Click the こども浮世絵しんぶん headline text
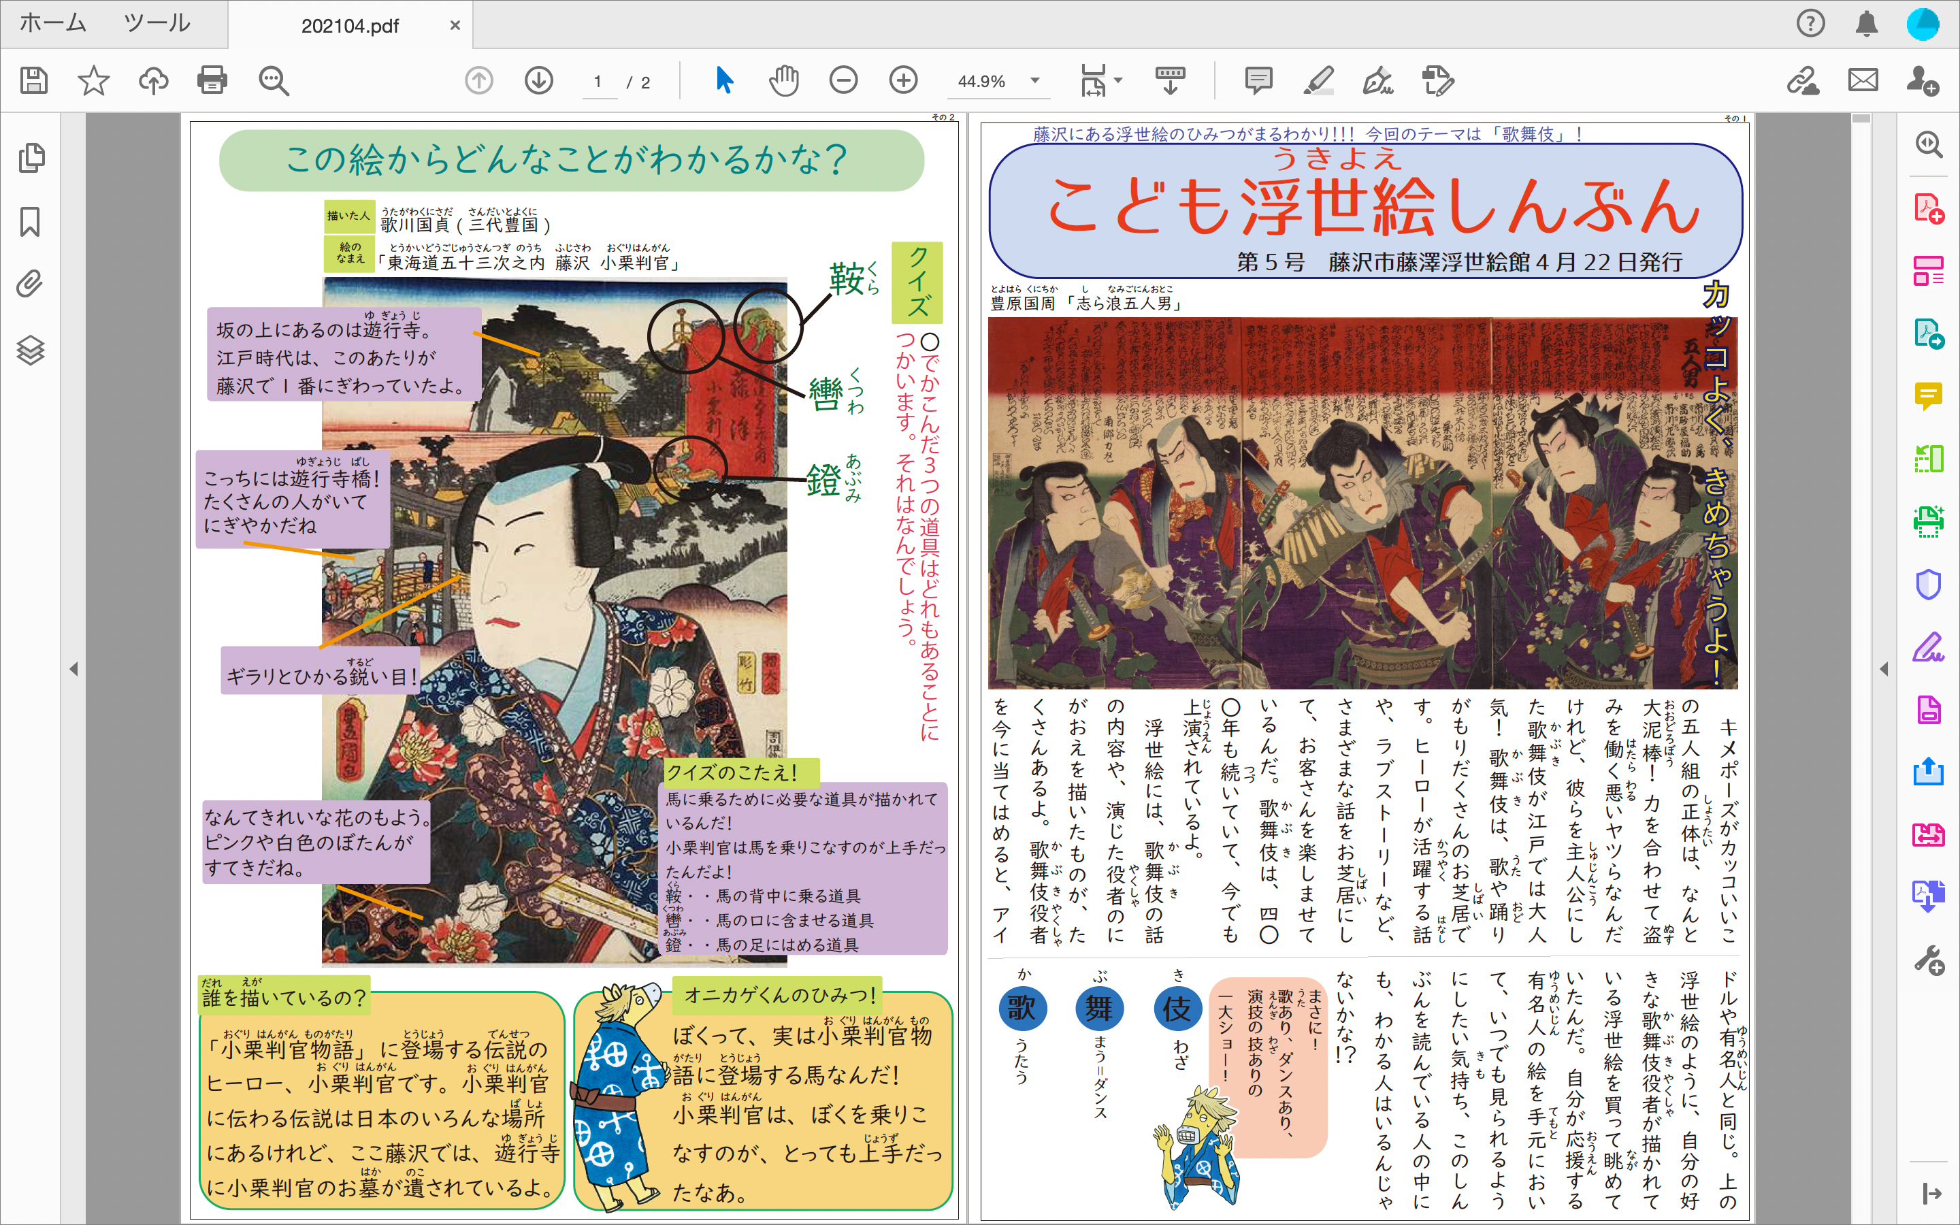Screen dimensions: 1960x1225 point(1373,208)
